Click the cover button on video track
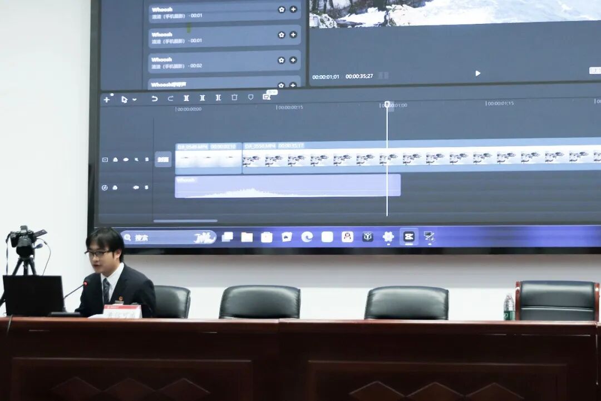This screenshot has height=401, width=601. pos(162,159)
